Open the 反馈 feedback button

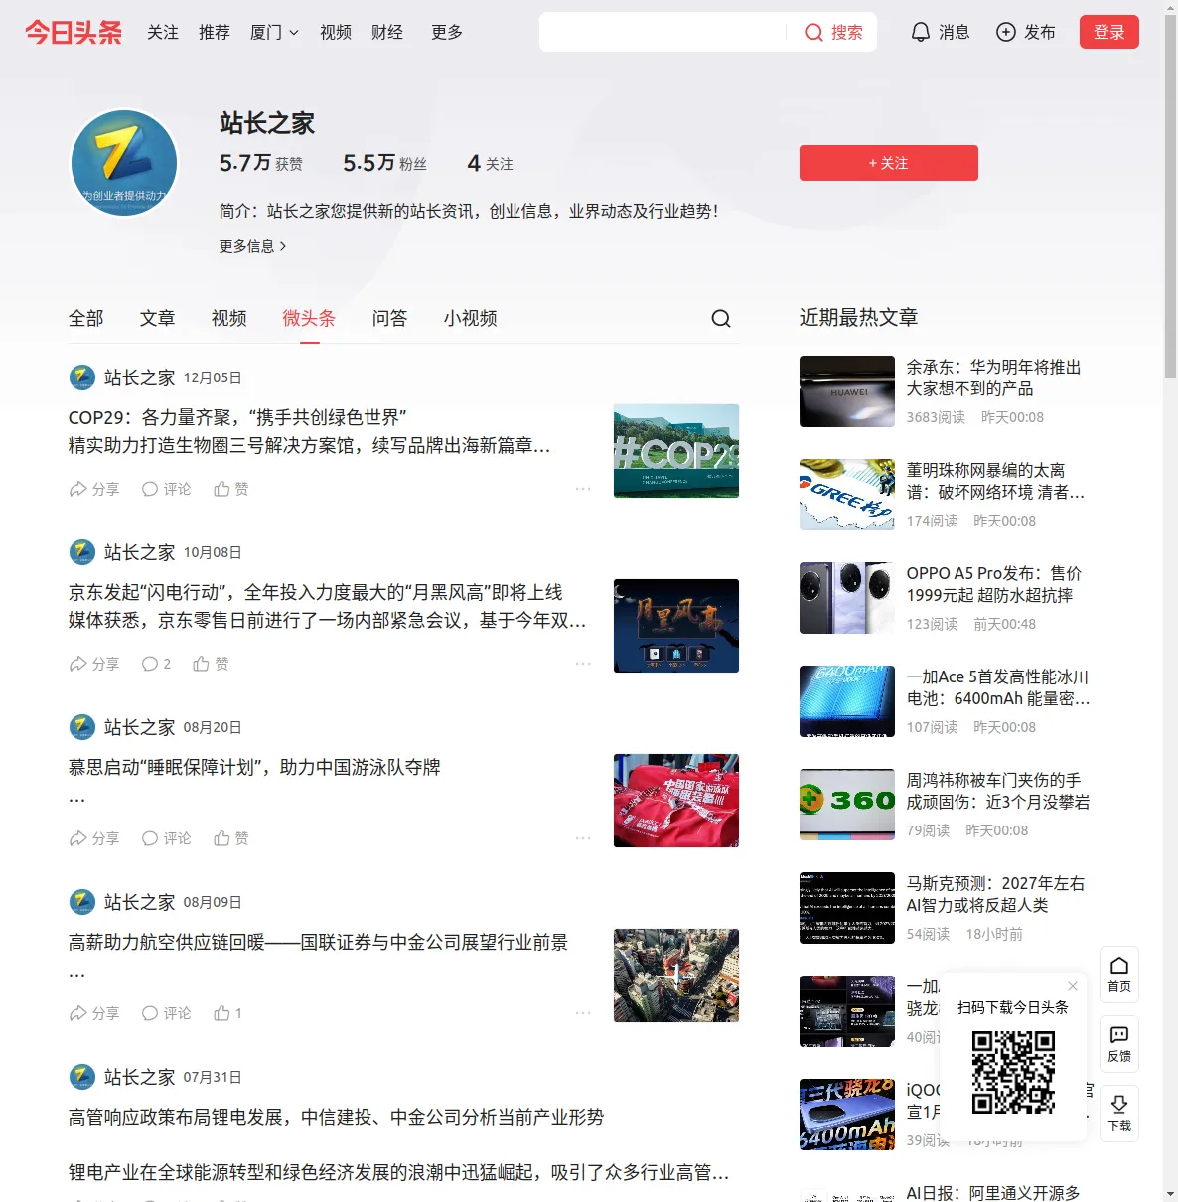coord(1119,1044)
